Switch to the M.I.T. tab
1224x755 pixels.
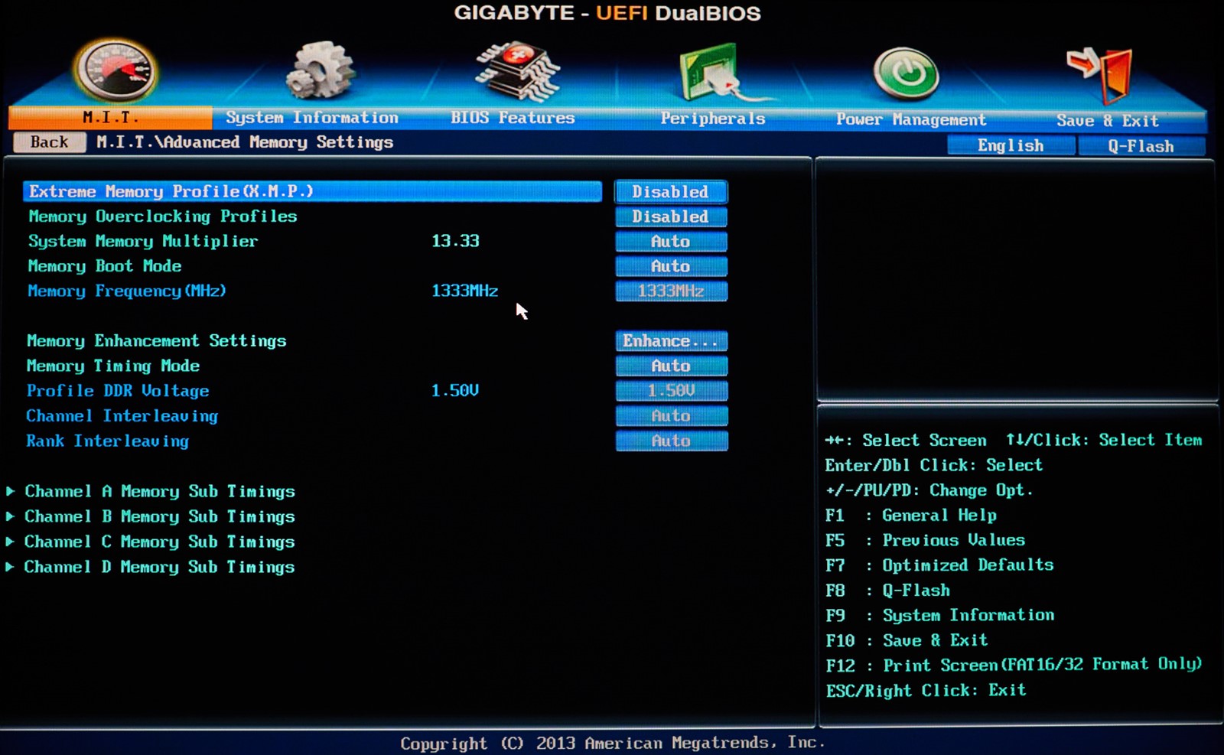click(x=110, y=117)
